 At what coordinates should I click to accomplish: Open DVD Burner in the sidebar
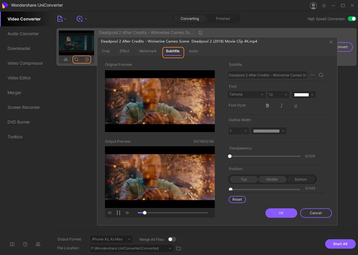pos(19,122)
